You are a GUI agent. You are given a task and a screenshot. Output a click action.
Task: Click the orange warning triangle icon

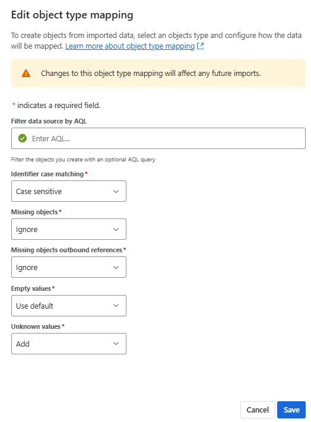pyautogui.click(x=26, y=73)
